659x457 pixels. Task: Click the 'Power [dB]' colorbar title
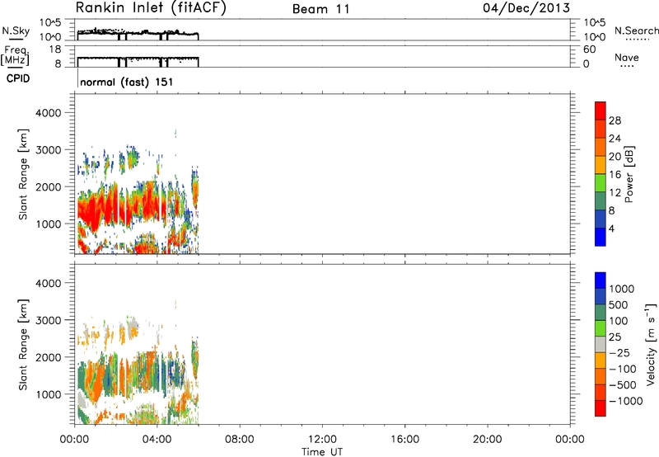629,174
